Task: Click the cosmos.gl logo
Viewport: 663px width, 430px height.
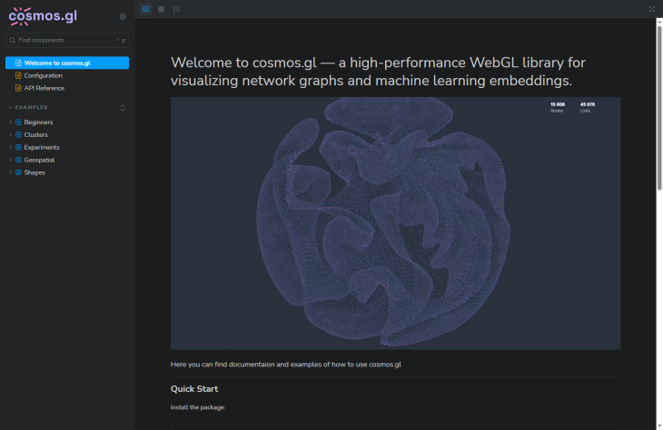Action: point(43,16)
